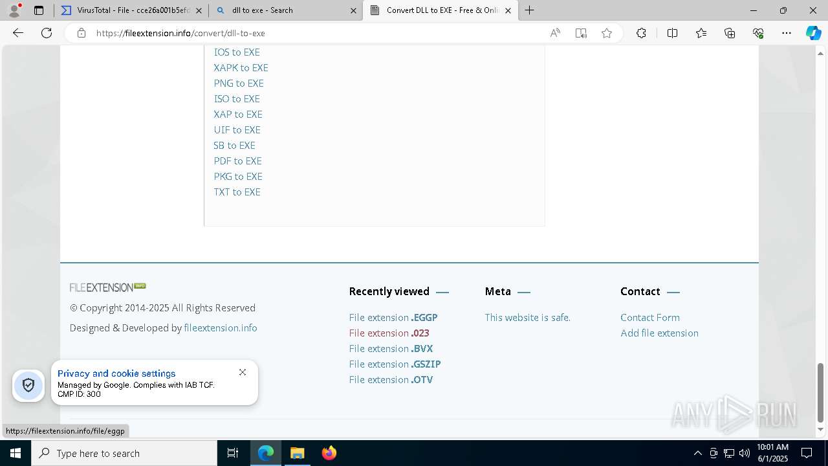Screen dimensions: 828x466
Task: Open Settings and more ellipsis menu
Action: tap(787, 33)
